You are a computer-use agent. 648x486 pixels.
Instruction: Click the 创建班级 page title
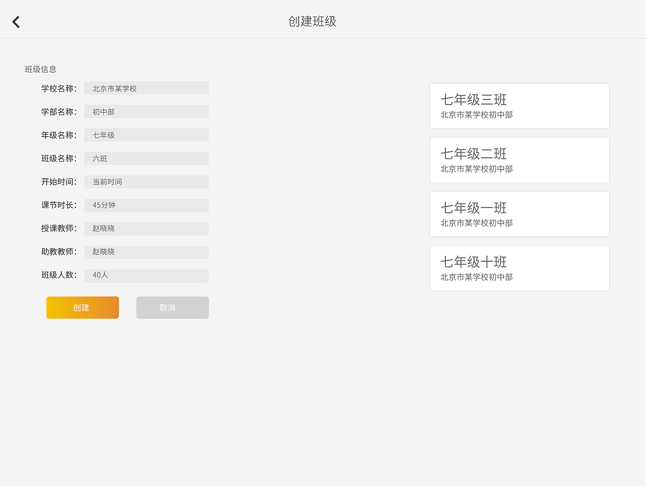click(312, 21)
